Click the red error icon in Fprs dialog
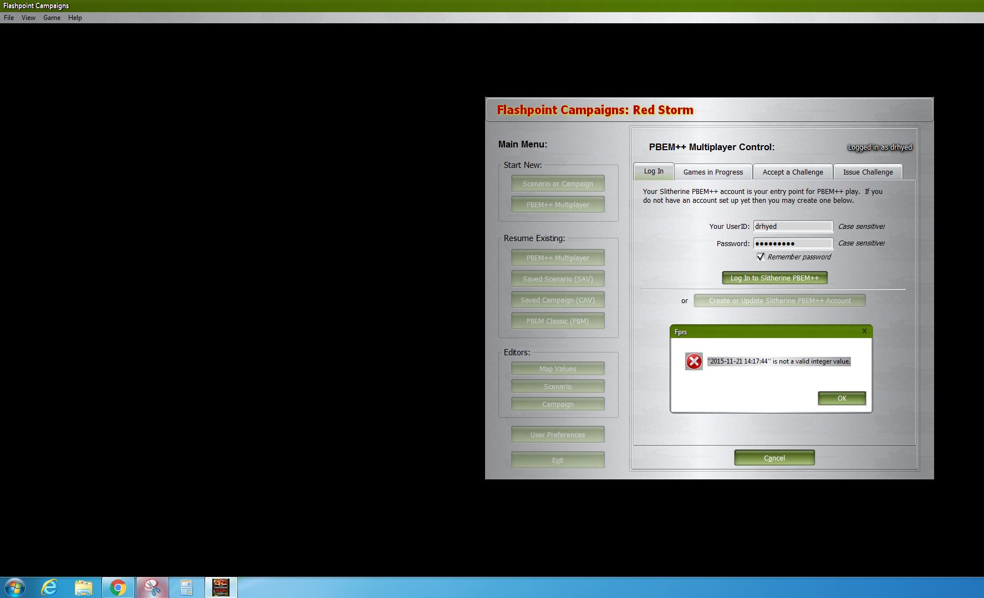 pyautogui.click(x=694, y=361)
